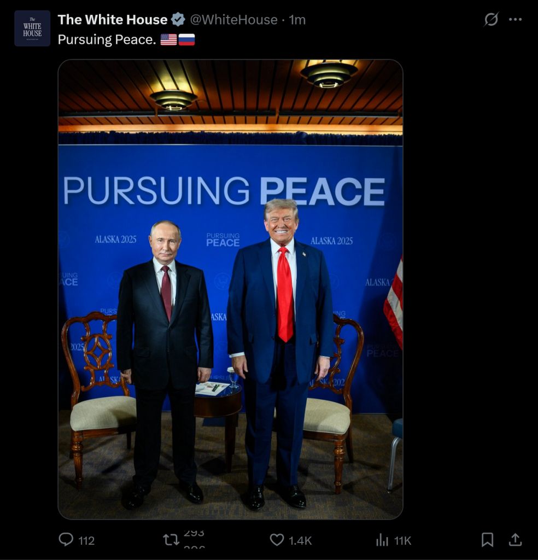Click the 1.4K likes count

(x=300, y=541)
